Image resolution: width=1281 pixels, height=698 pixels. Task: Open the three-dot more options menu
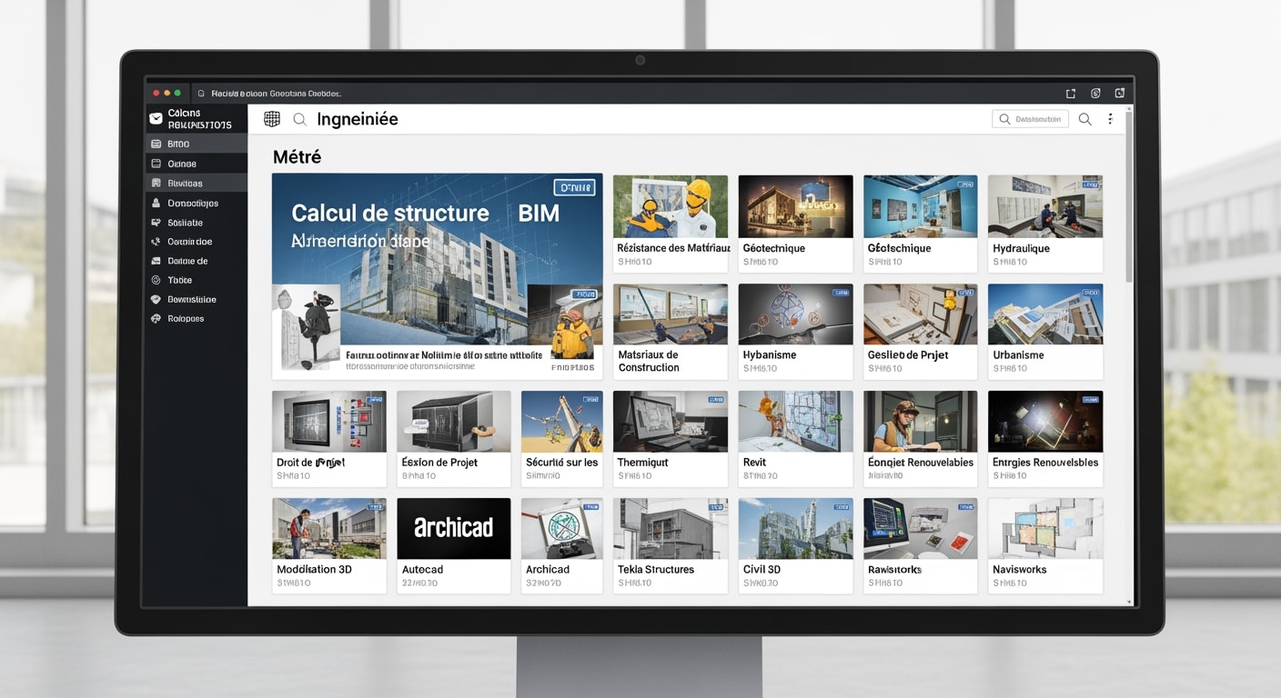1110,119
